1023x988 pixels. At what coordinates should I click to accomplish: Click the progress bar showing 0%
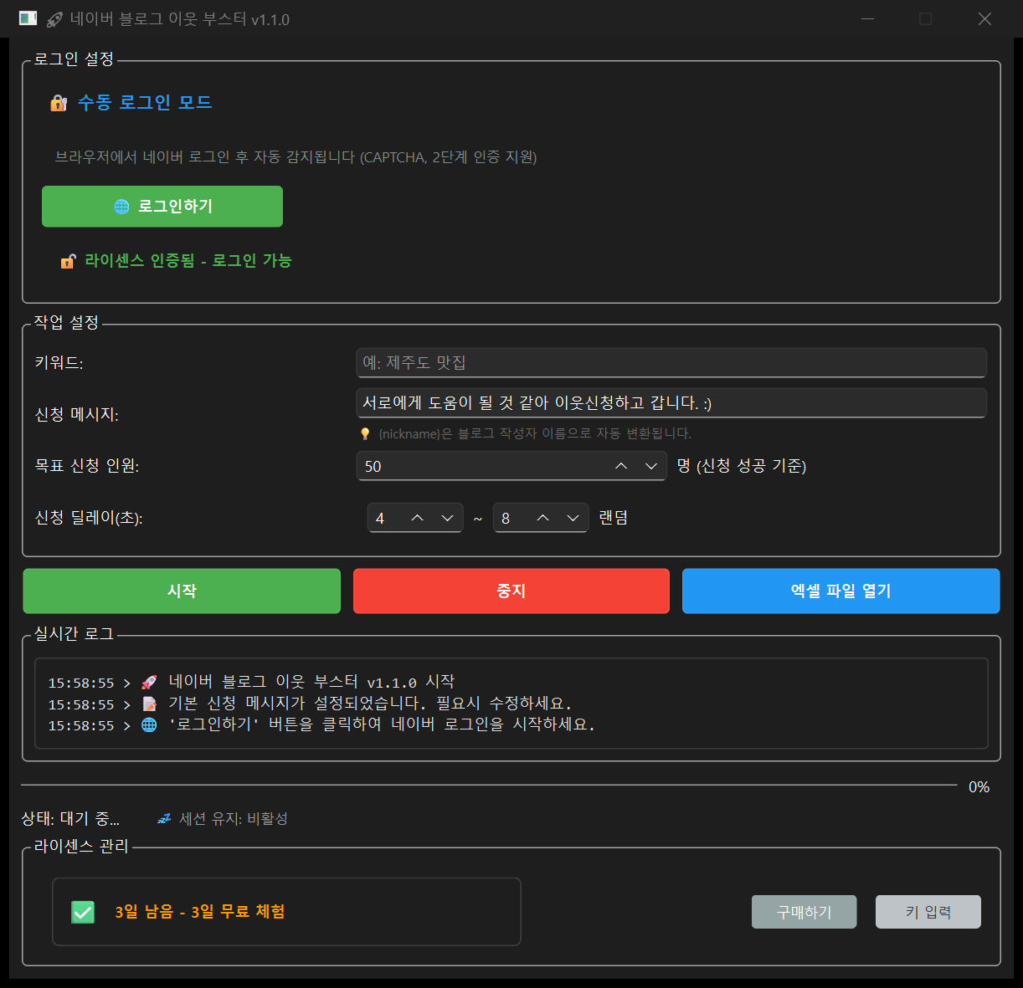[489, 786]
